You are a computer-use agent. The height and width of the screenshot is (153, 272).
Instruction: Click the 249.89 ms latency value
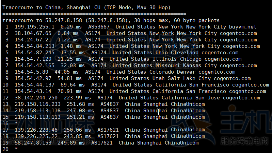click(71, 143)
